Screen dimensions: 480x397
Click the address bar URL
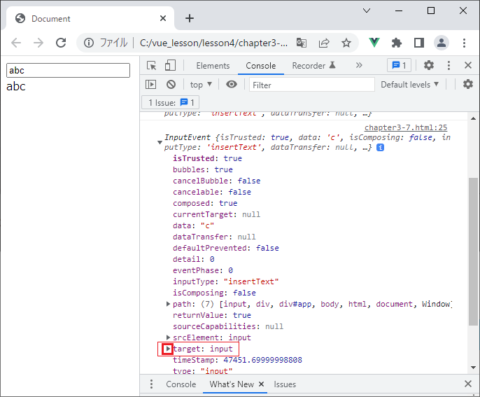pyautogui.click(x=213, y=43)
